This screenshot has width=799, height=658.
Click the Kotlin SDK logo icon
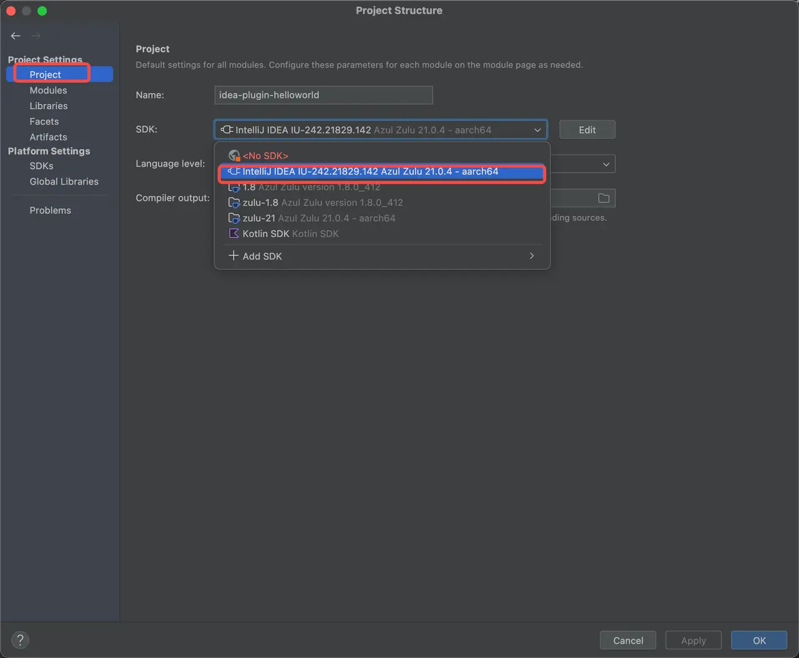pyautogui.click(x=234, y=234)
